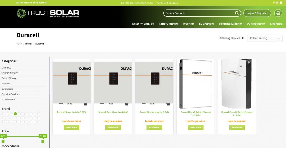Open Dura5 Battery Storage product image
The height and width of the screenshot is (148, 286).
(196, 84)
